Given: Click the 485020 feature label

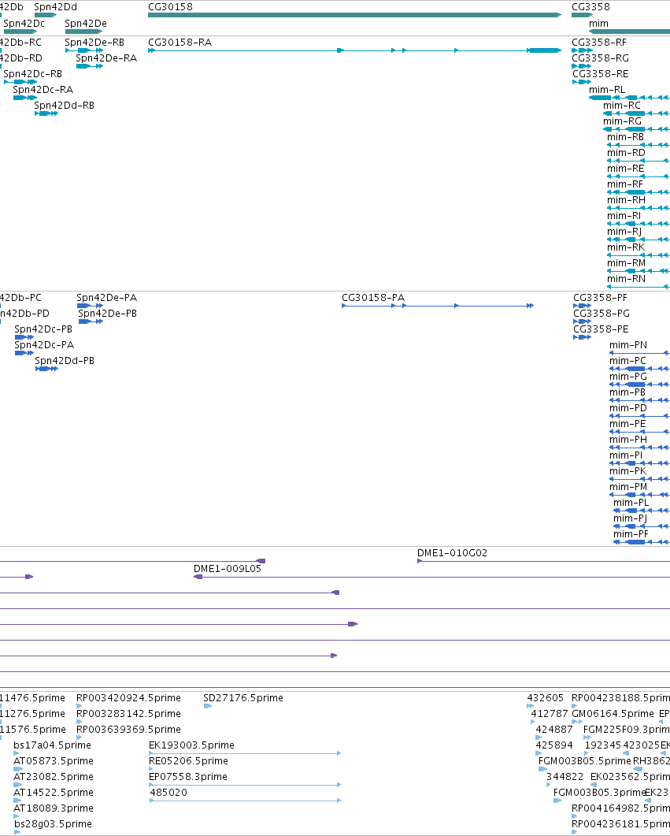Looking at the screenshot, I should (x=168, y=793).
